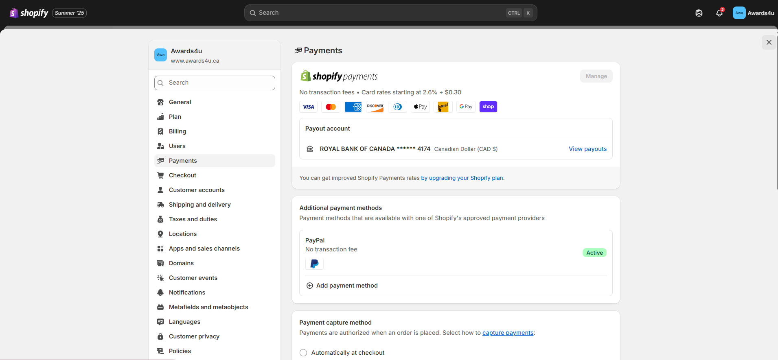778x360 pixels.
Task: Select Automatically at checkout radio option
Action: click(303, 353)
